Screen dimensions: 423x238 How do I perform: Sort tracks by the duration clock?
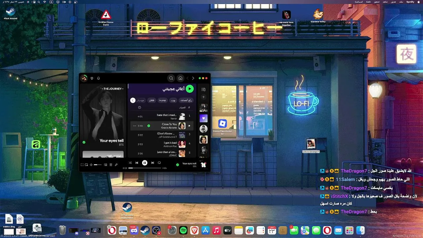(139, 107)
